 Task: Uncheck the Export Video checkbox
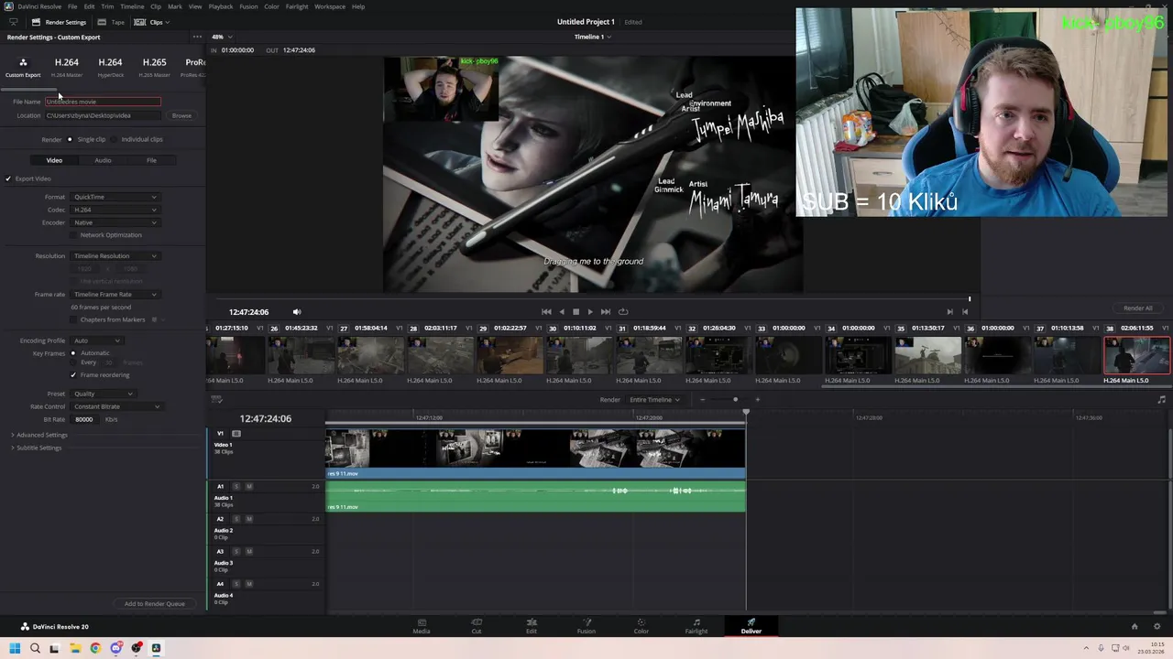[8, 178]
